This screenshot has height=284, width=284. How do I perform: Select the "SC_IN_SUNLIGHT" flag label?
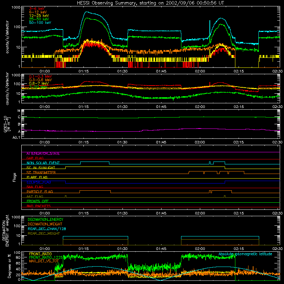point(41,168)
